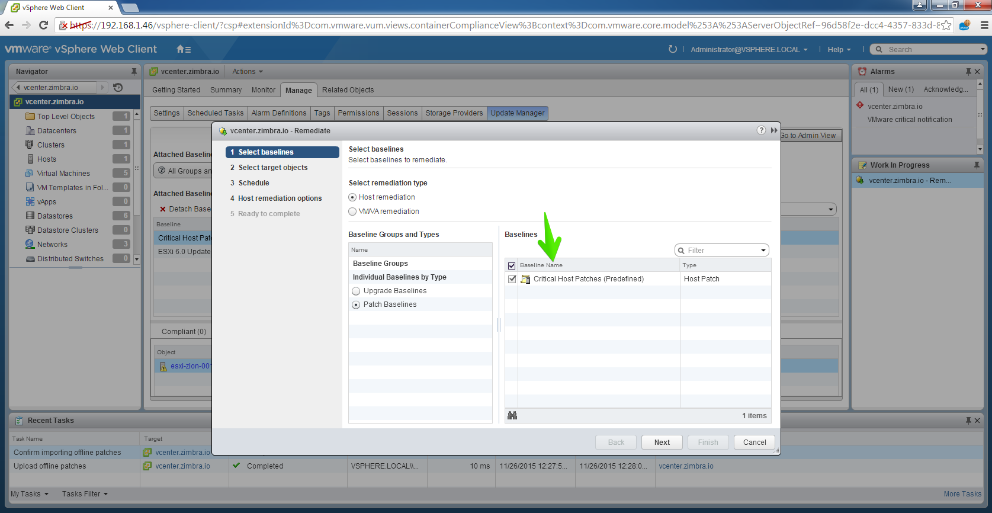This screenshot has height=513, width=992.
Task: Close the Alarms panel
Action: pyautogui.click(x=977, y=71)
